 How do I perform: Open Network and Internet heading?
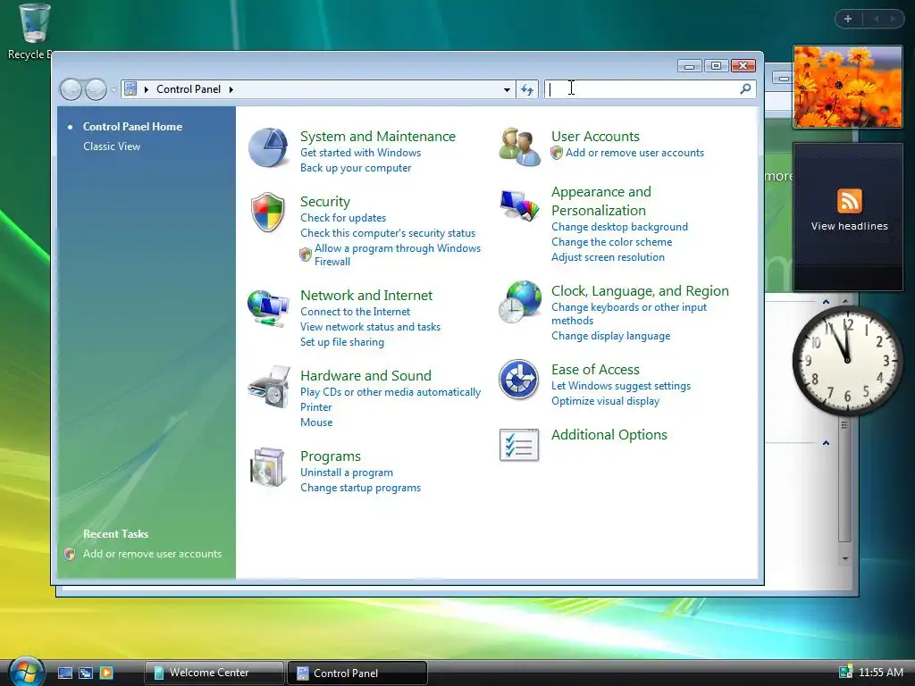(366, 295)
